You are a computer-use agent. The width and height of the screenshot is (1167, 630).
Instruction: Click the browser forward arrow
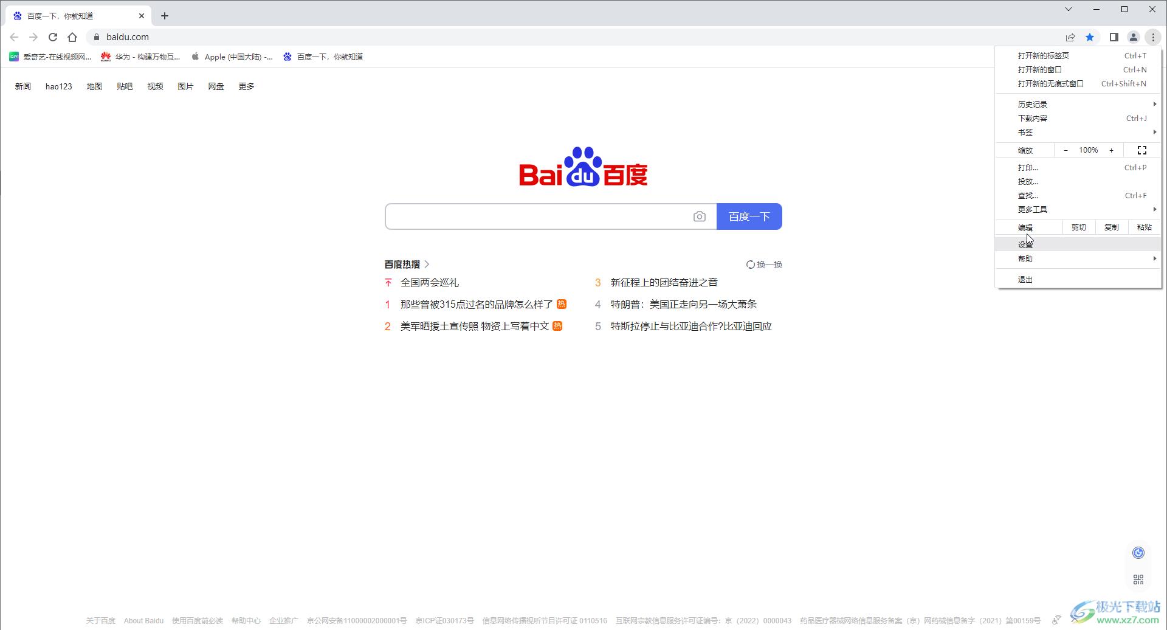pos(33,37)
